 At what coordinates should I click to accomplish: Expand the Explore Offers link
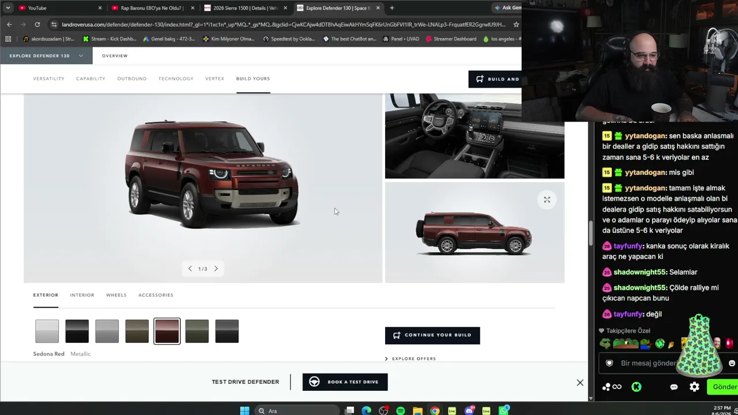411,359
